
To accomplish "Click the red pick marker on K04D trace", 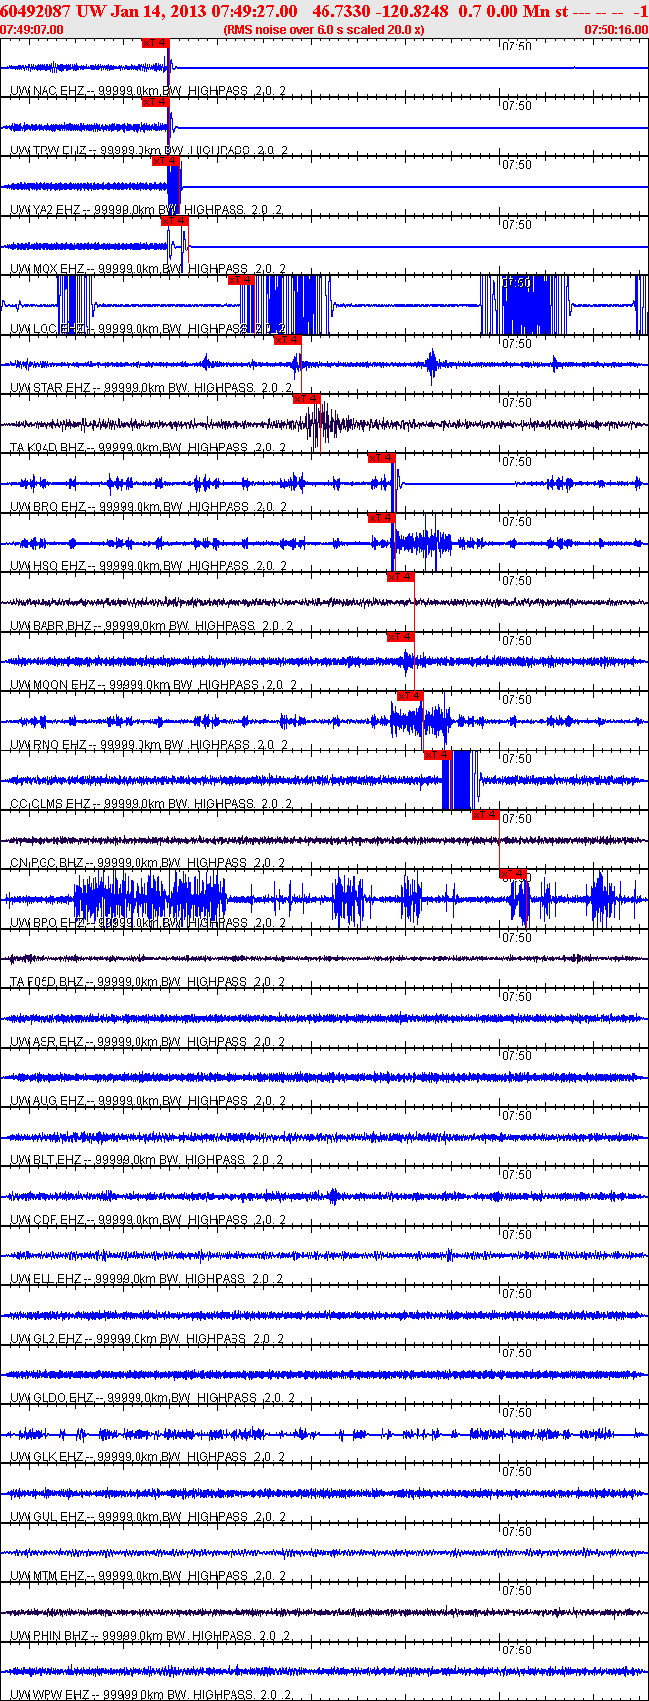I will point(306,399).
